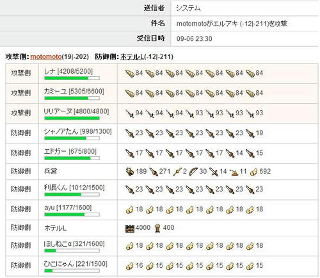Viewport: 320px width, 278px height.
Task: Click the tower icon beside 400 in ホテルL row
Action: point(157,228)
